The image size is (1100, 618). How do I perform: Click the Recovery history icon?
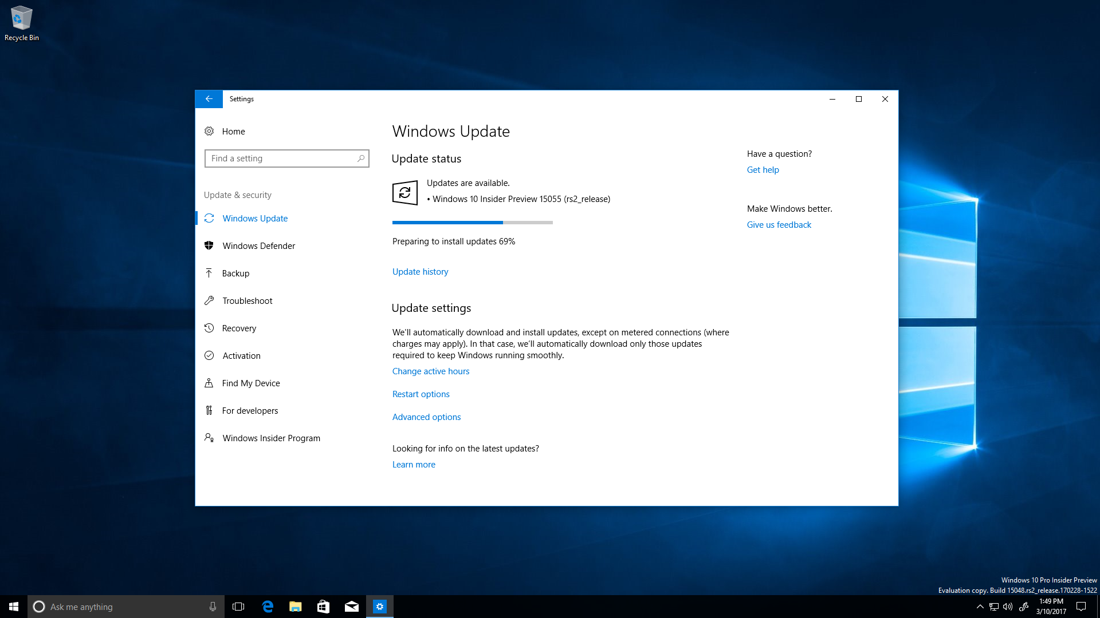[209, 328]
